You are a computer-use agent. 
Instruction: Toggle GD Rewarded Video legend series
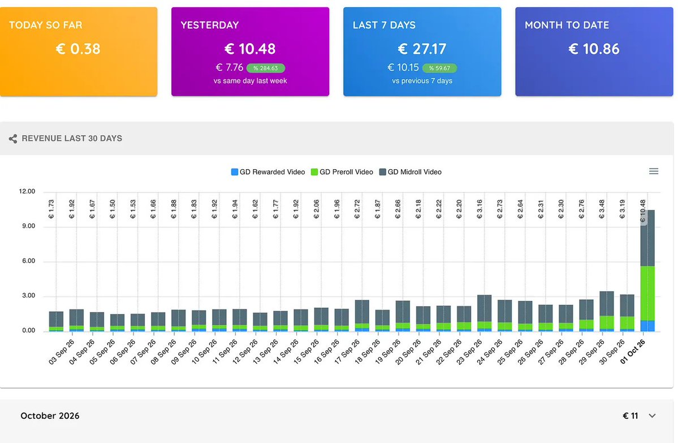(x=268, y=172)
